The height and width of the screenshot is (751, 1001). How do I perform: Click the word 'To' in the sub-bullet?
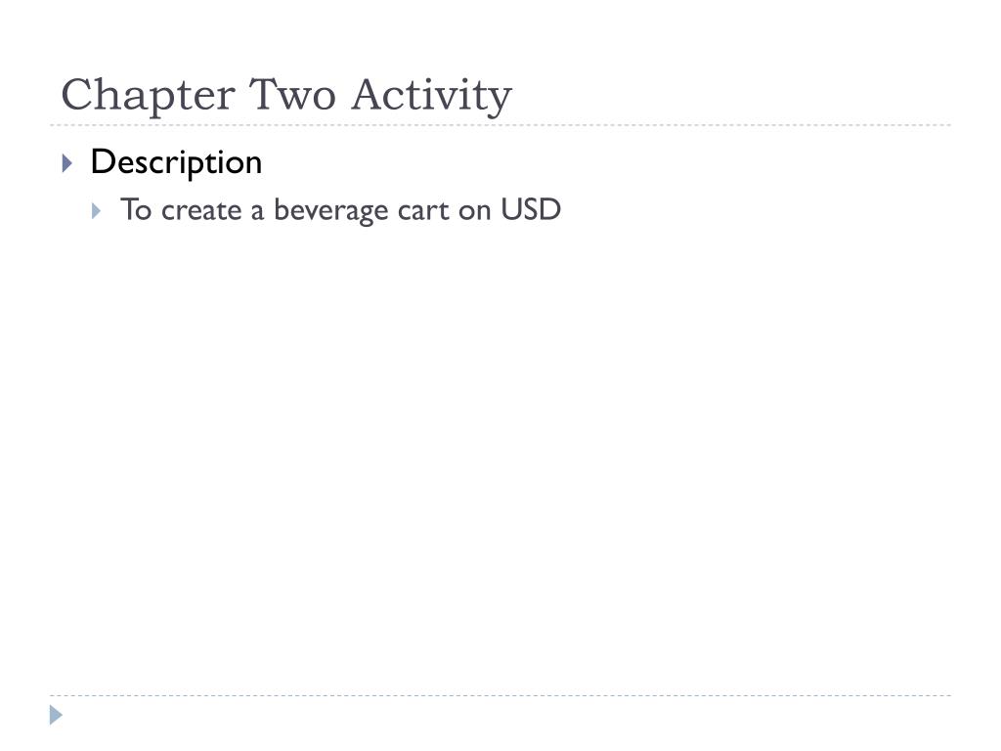pyautogui.click(x=136, y=209)
